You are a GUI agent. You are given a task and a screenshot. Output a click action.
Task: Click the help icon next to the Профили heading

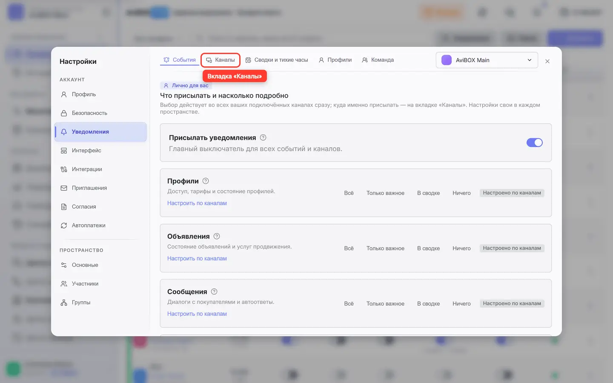click(206, 181)
